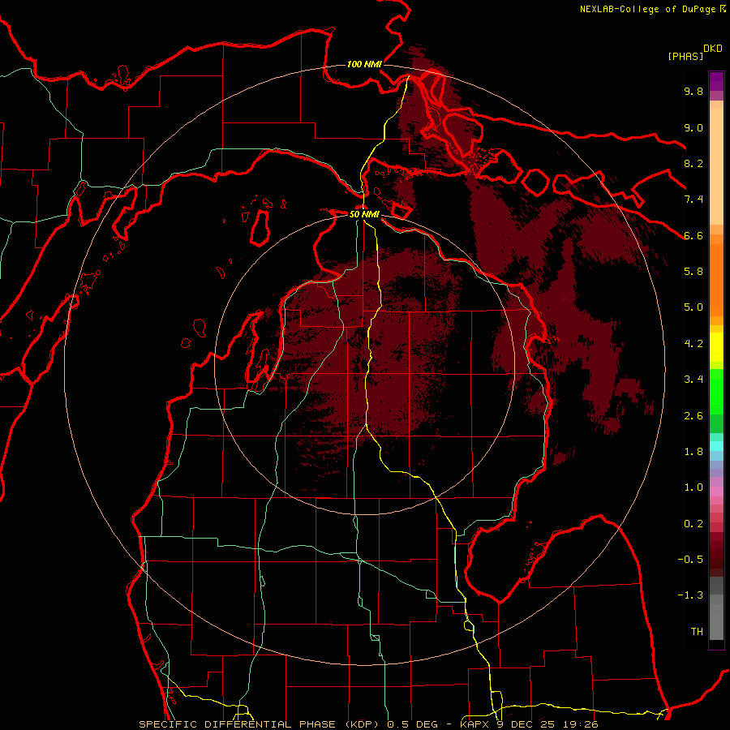Screen dimensions: 730x730
Task: Click the 0.2 legend value
Action: 693,524
